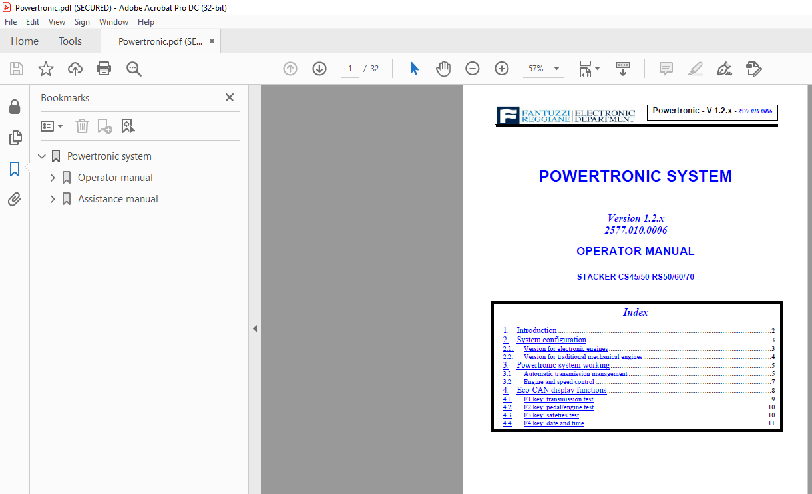Open Engine and speed control link
The height and width of the screenshot is (494, 812).
pos(559,382)
